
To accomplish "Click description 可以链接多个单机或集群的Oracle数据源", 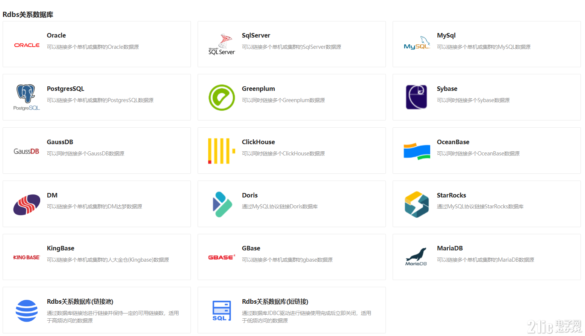I will [x=93, y=47].
